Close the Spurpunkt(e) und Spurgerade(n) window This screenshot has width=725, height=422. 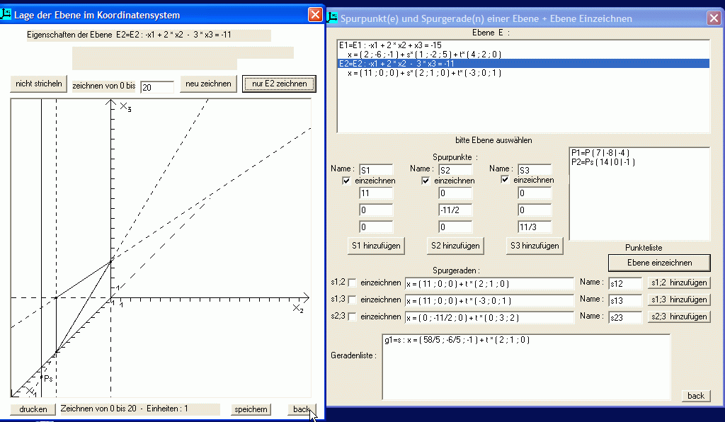click(x=712, y=18)
